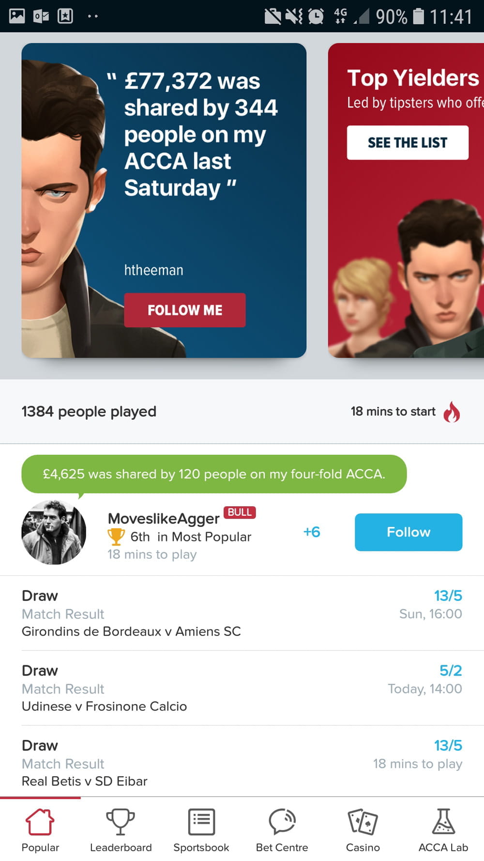Open the Popular home tab icon
This screenshot has width=484, height=861.
coord(40,822)
